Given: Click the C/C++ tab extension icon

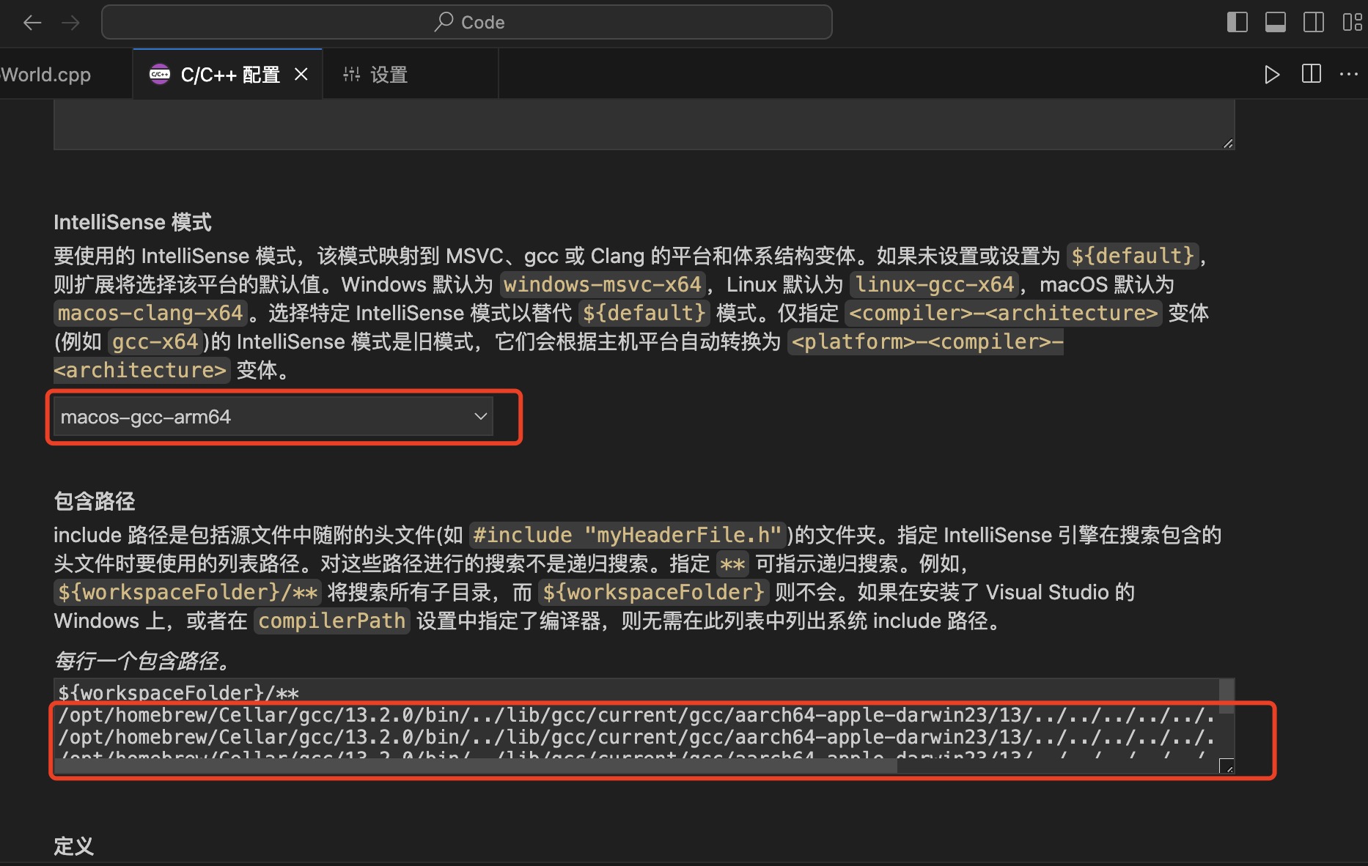Looking at the screenshot, I should (160, 74).
